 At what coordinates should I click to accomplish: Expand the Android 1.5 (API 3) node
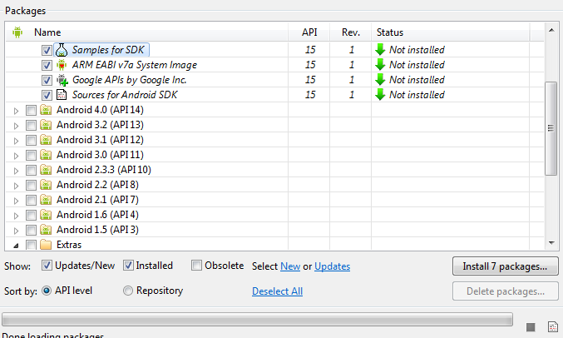coord(16,231)
